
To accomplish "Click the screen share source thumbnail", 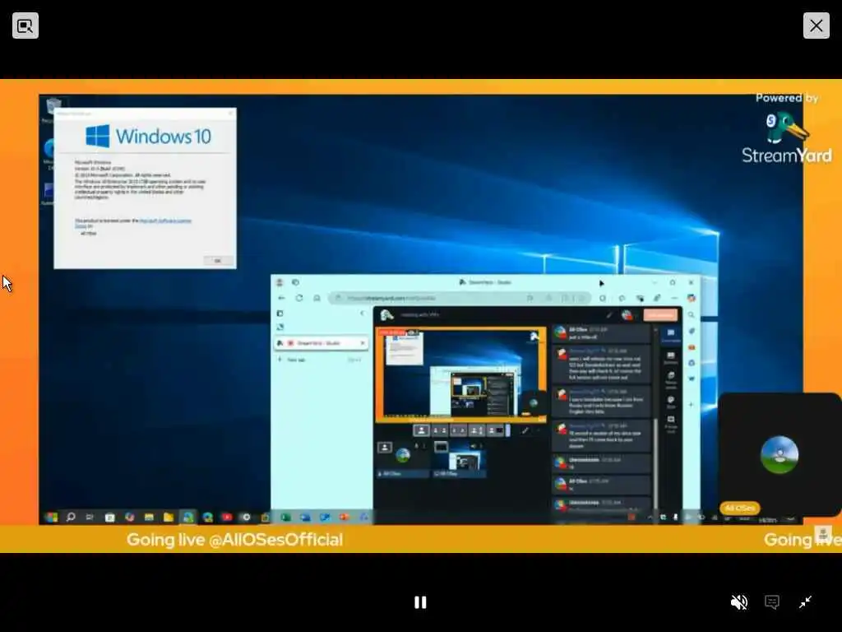I will 460,460.
